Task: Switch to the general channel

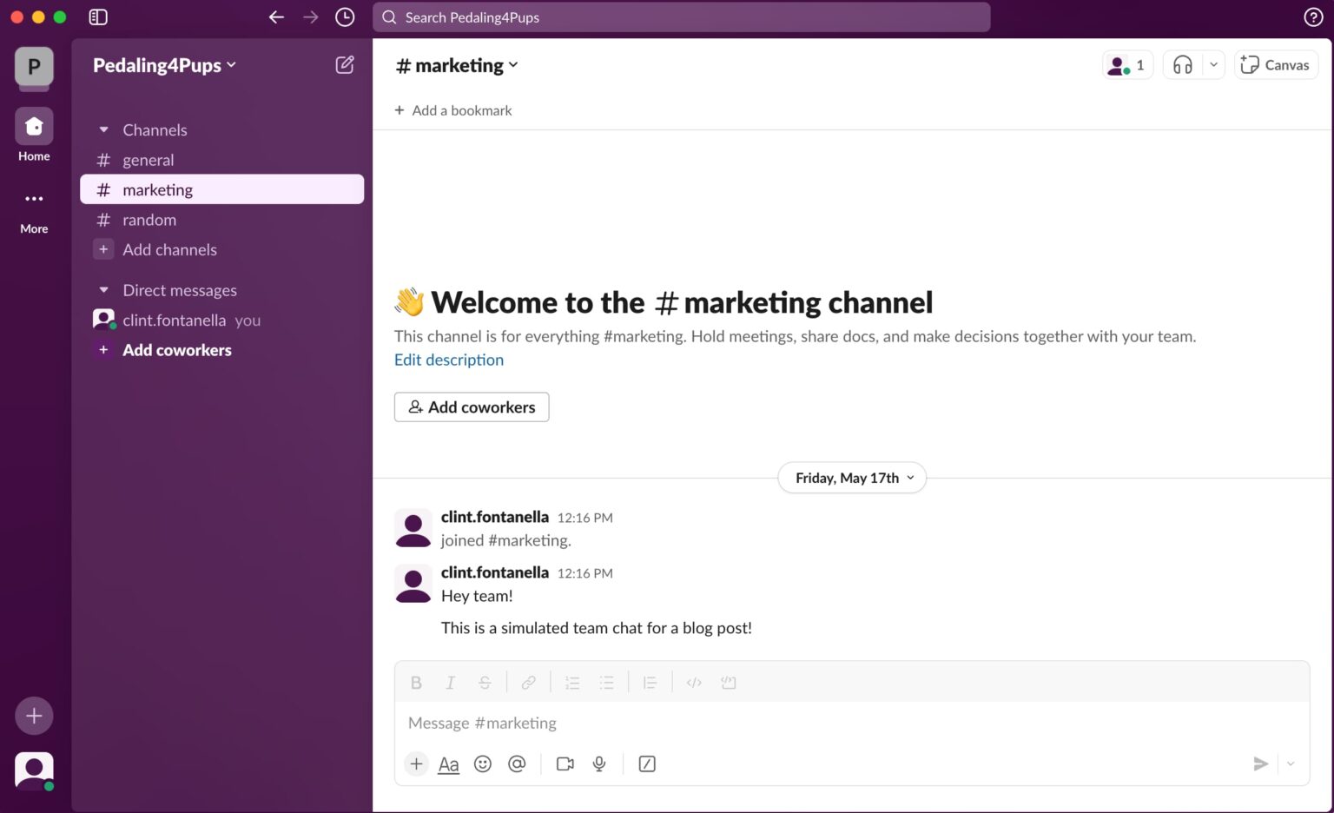Action: [221, 160]
